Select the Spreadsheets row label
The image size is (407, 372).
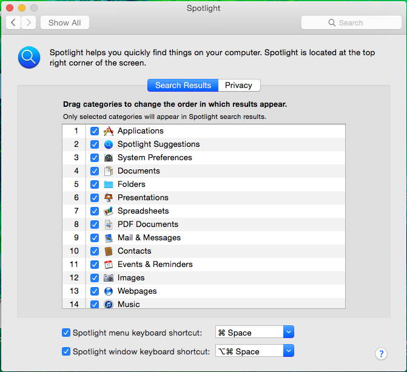(x=143, y=211)
